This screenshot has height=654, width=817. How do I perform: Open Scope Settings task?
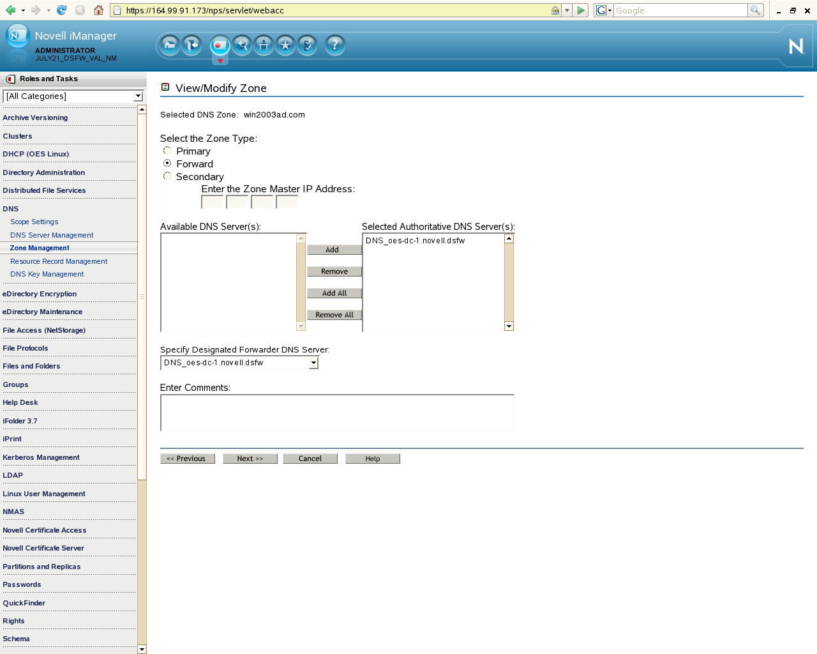pos(34,222)
